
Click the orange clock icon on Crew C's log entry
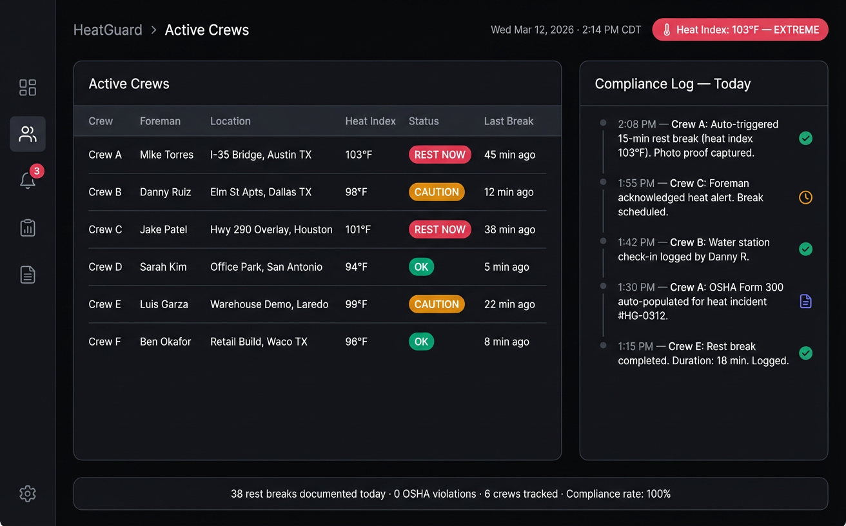point(805,197)
